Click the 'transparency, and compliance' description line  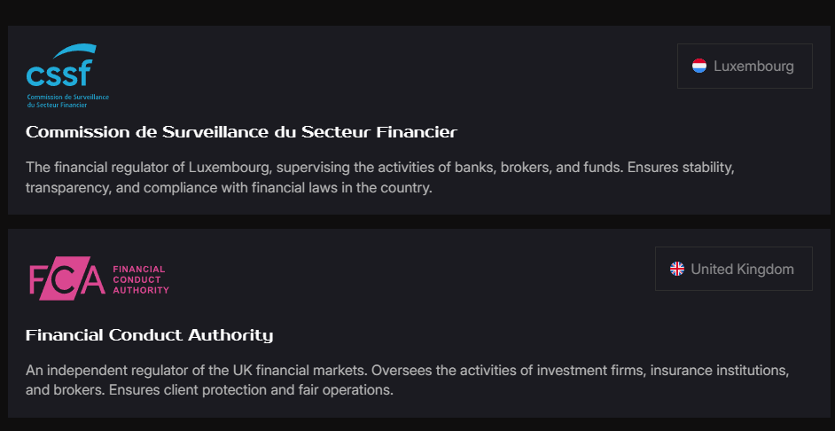tap(229, 188)
